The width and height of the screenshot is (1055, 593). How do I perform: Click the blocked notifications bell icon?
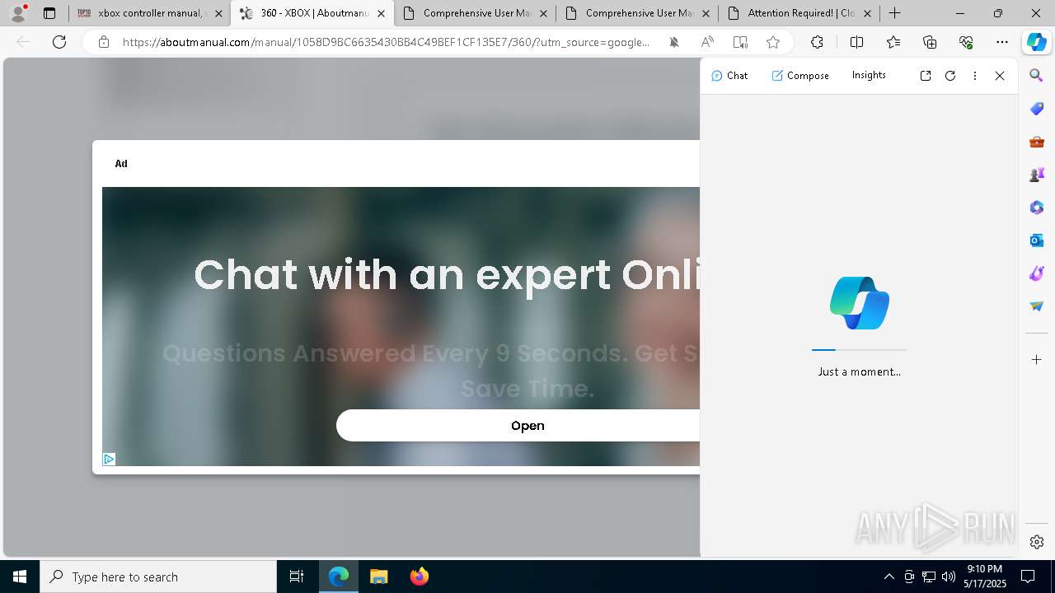click(x=674, y=42)
